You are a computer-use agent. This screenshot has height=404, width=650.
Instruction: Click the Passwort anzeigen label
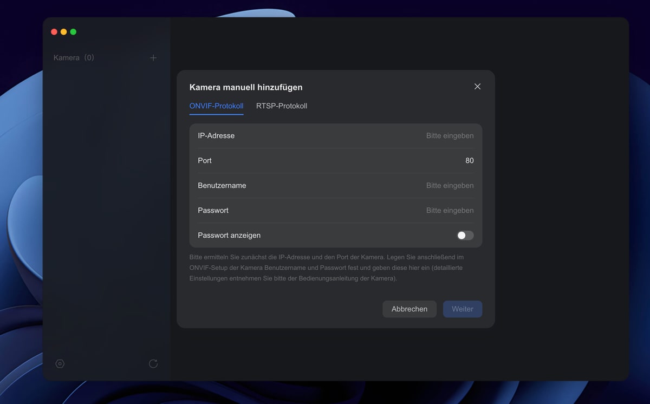tap(229, 236)
